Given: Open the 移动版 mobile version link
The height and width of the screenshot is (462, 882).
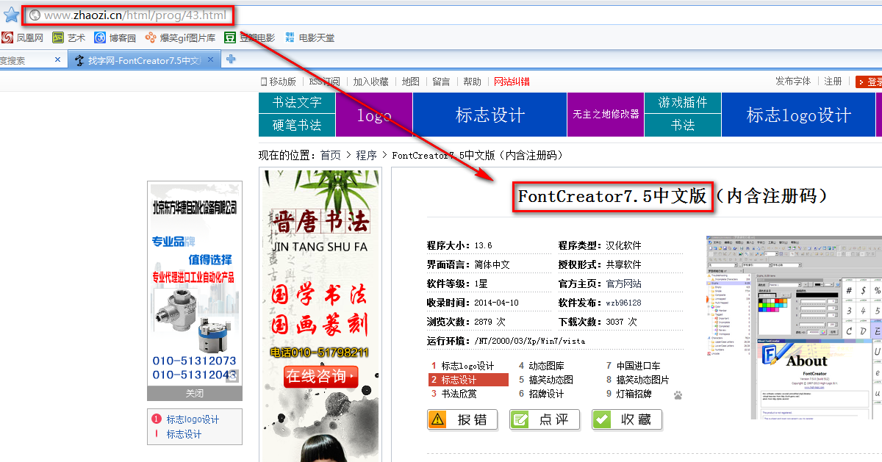Looking at the screenshot, I should pos(279,82).
